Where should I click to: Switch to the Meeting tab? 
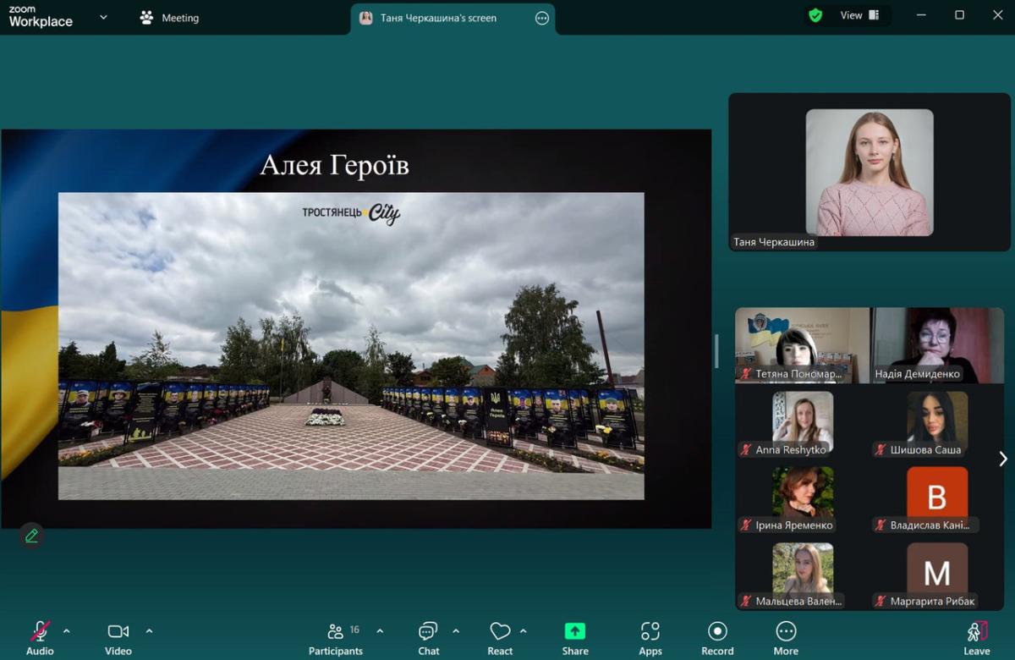tap(170, 18)
